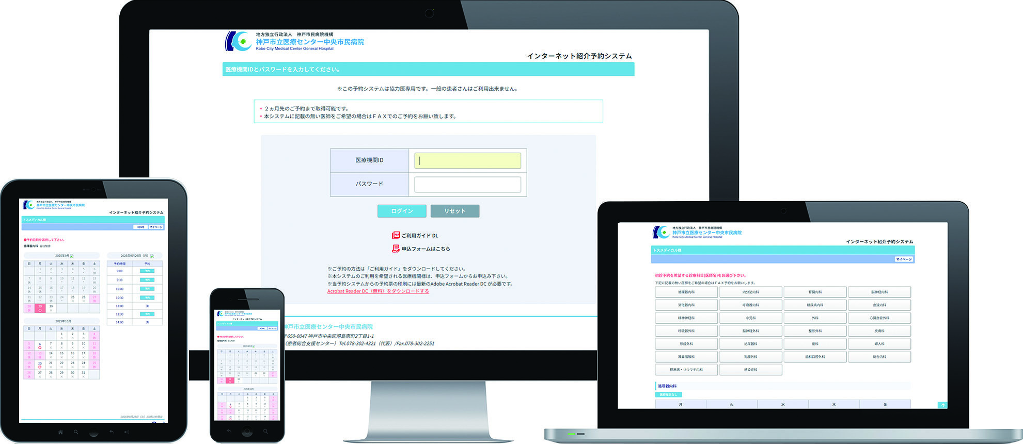Screen dimensions: 1023x444
Task: Select 耳鼻咽喉科 department on the laptop
Action: (686, 356)
